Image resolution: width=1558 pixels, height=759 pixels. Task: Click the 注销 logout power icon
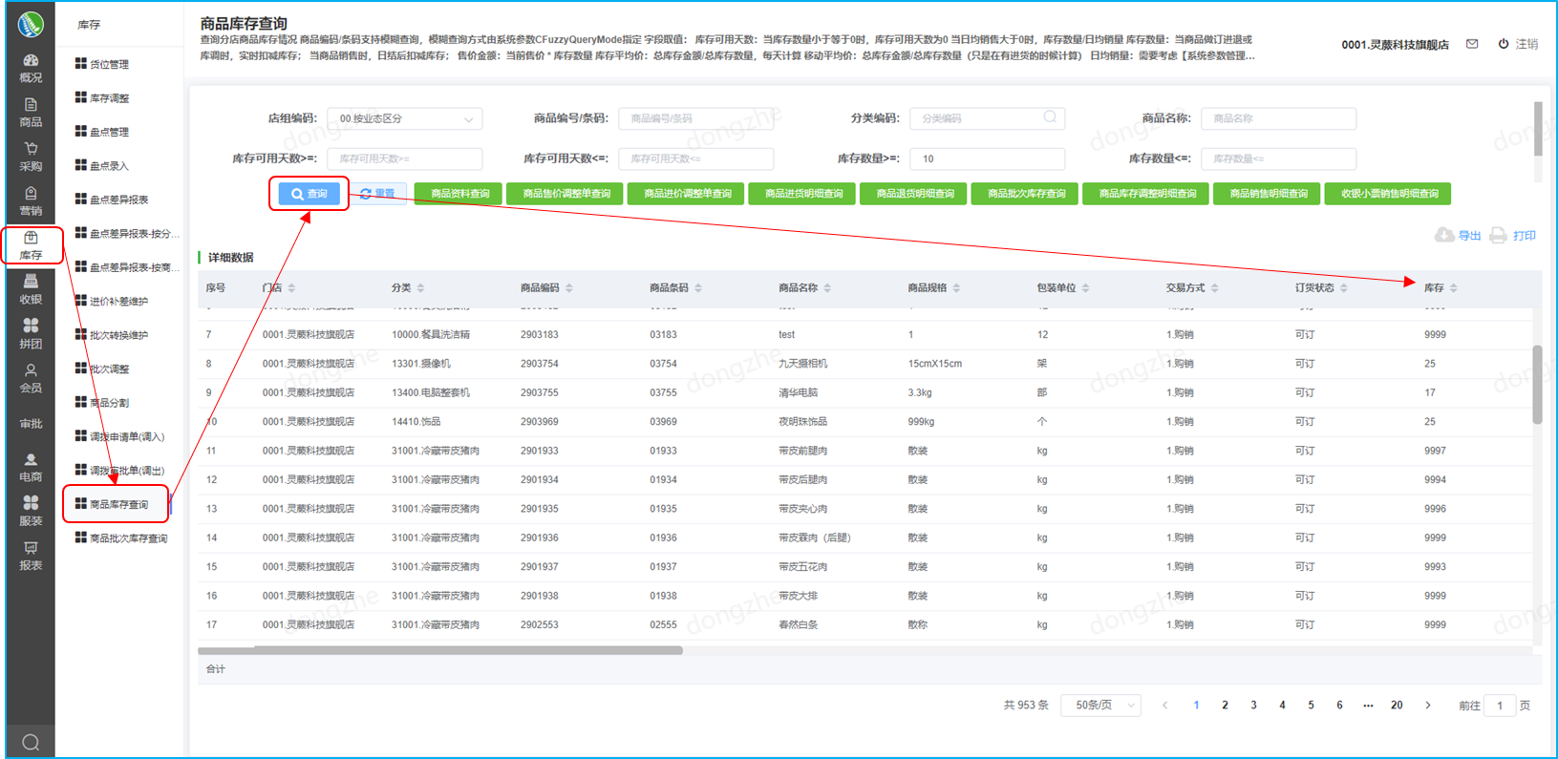click(1504, 44)
